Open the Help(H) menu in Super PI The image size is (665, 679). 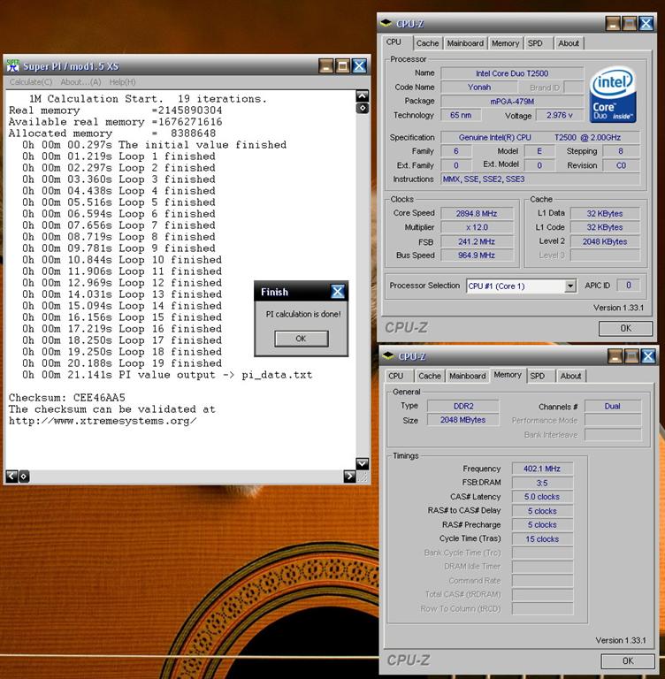[122, 82]
